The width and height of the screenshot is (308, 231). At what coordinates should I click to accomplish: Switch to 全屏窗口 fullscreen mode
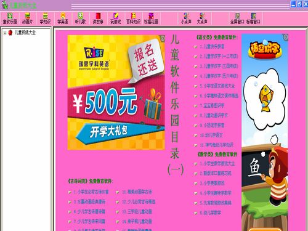tap(237, 18)
